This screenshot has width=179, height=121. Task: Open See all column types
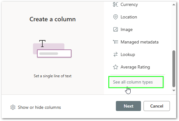(x=136, y=82)
